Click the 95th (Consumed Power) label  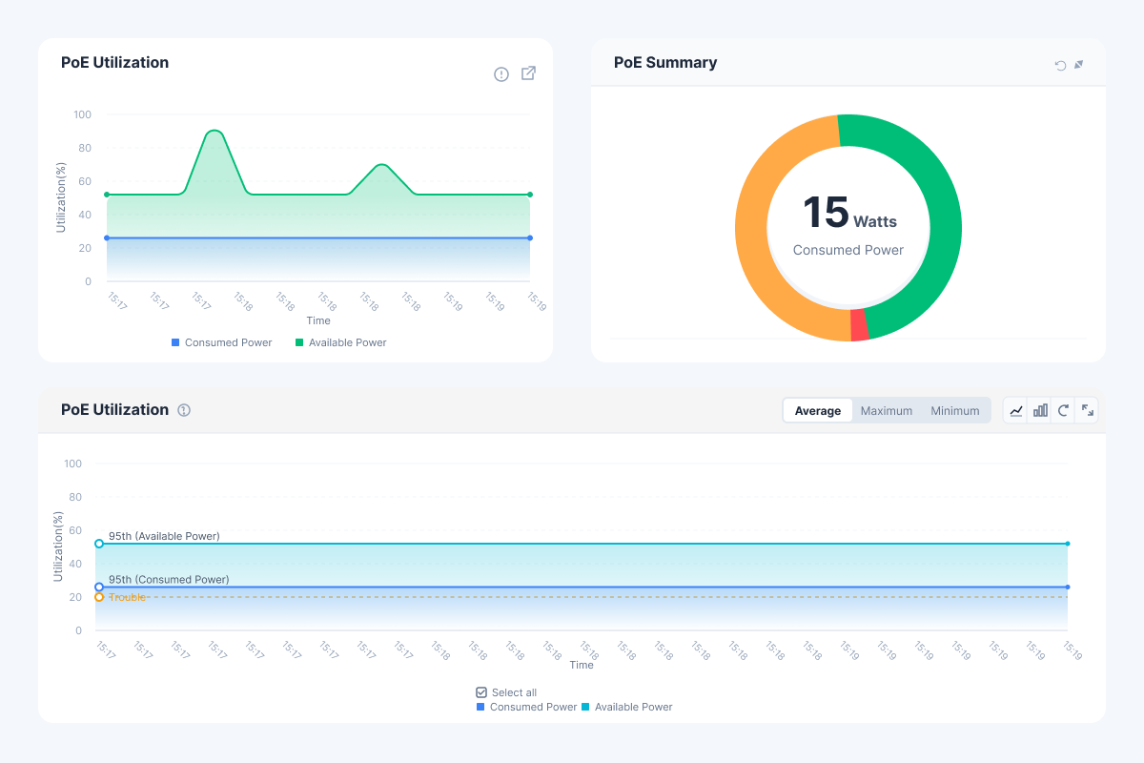(x=169, y=580)
